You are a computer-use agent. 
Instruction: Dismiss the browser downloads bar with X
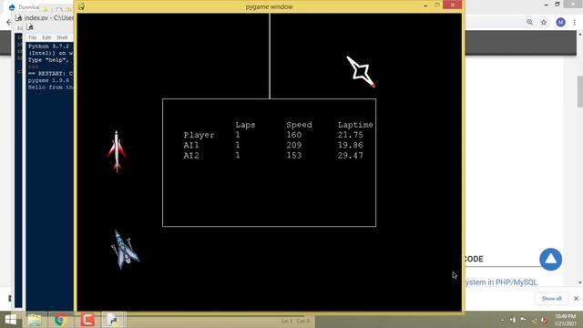click(576, 299)
